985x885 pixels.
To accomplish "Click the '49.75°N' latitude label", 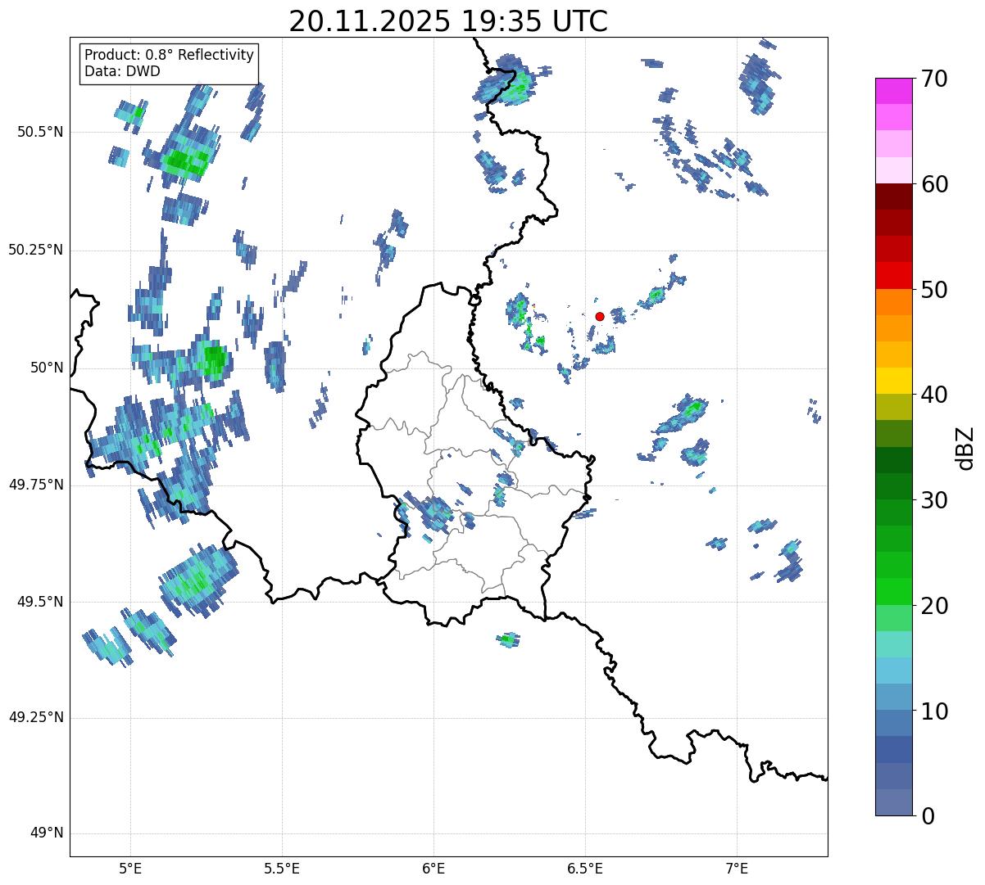I will click(x=35, y=485).
